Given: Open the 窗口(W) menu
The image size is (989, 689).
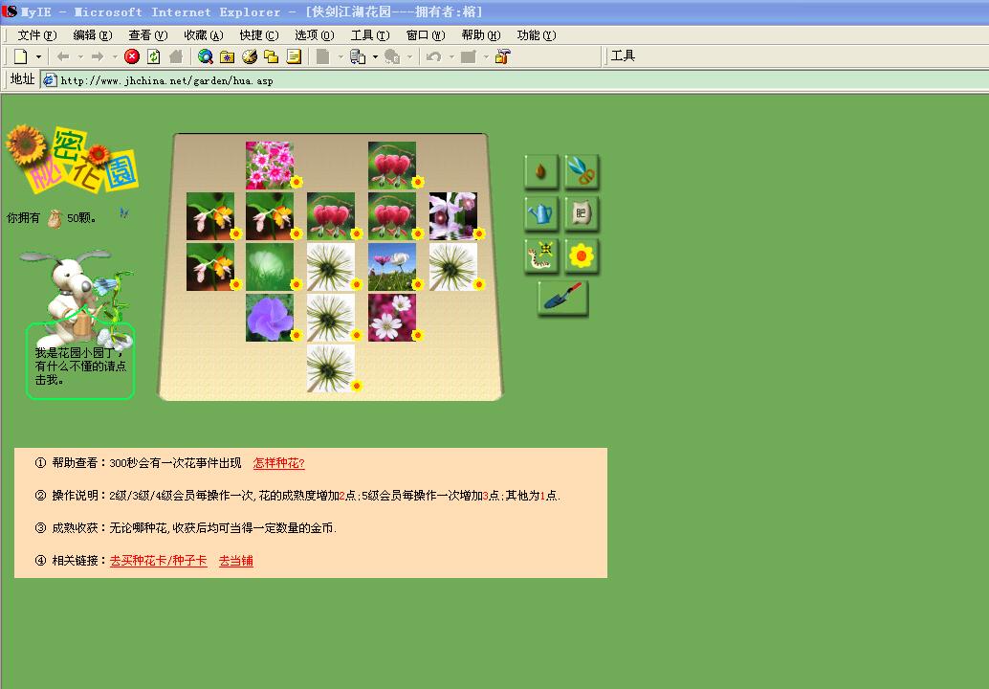Looking at the screenshot, I should pos(425,35).
